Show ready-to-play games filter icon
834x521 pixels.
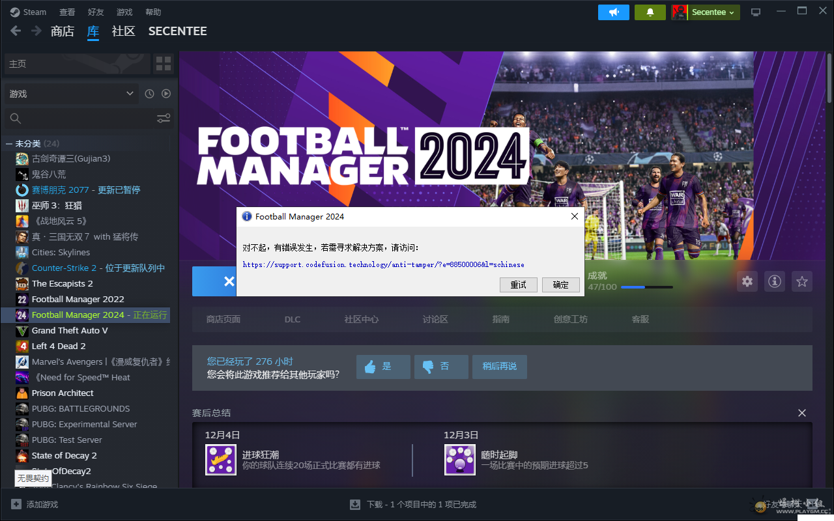coord(166,94)
